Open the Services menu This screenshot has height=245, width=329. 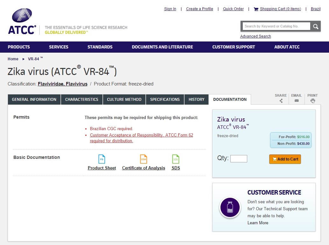click(59, 47)
